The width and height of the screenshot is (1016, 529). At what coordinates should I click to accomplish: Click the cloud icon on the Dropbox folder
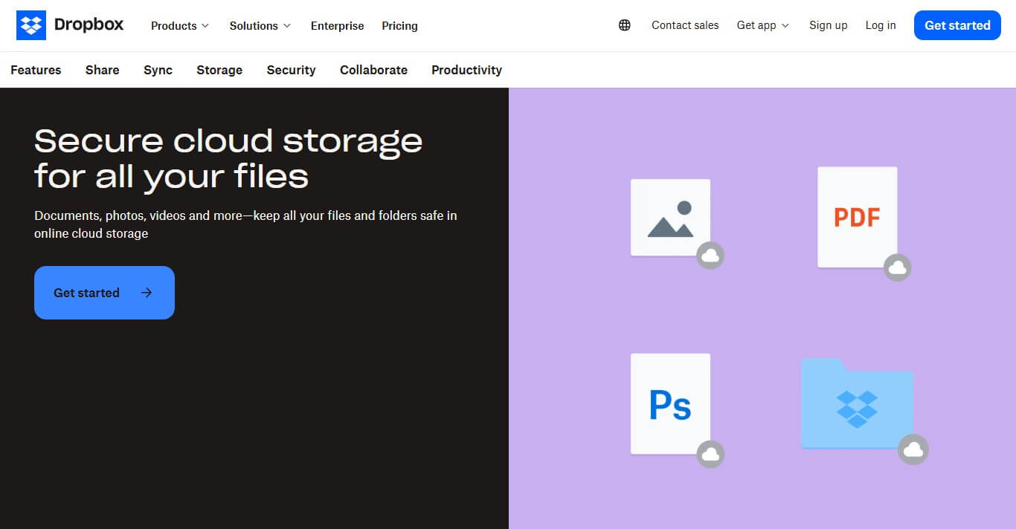pos(914,449)
